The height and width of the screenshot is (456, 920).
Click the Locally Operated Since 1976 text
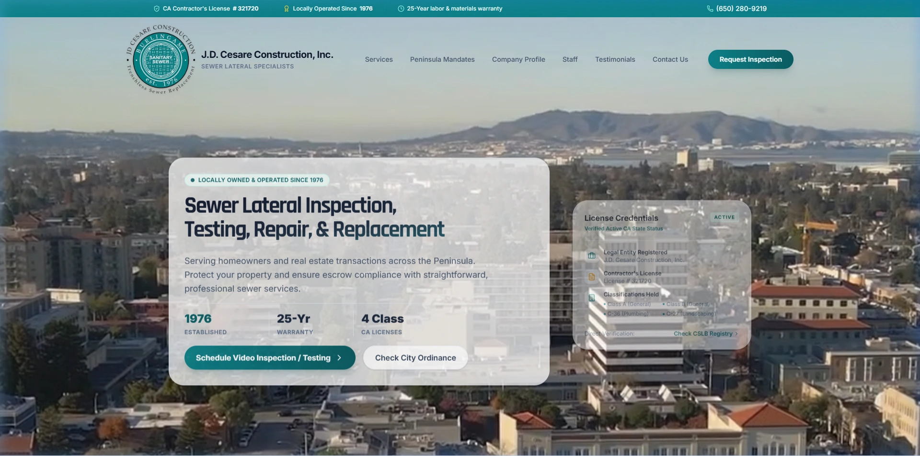(333, 9)
